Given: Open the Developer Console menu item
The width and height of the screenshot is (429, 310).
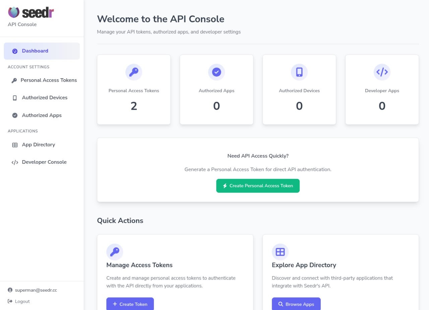Looking at the screenshot, I should 42,162.
